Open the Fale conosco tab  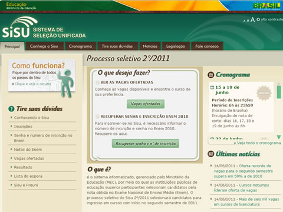[207, 47]
